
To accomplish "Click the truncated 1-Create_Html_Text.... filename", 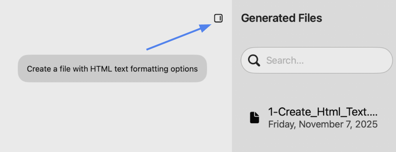I will point(323,112).
